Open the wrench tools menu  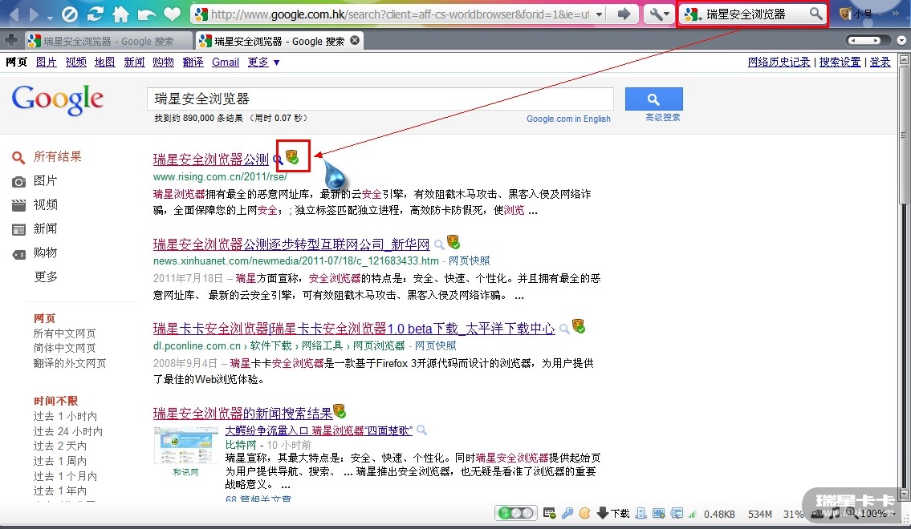659,14
